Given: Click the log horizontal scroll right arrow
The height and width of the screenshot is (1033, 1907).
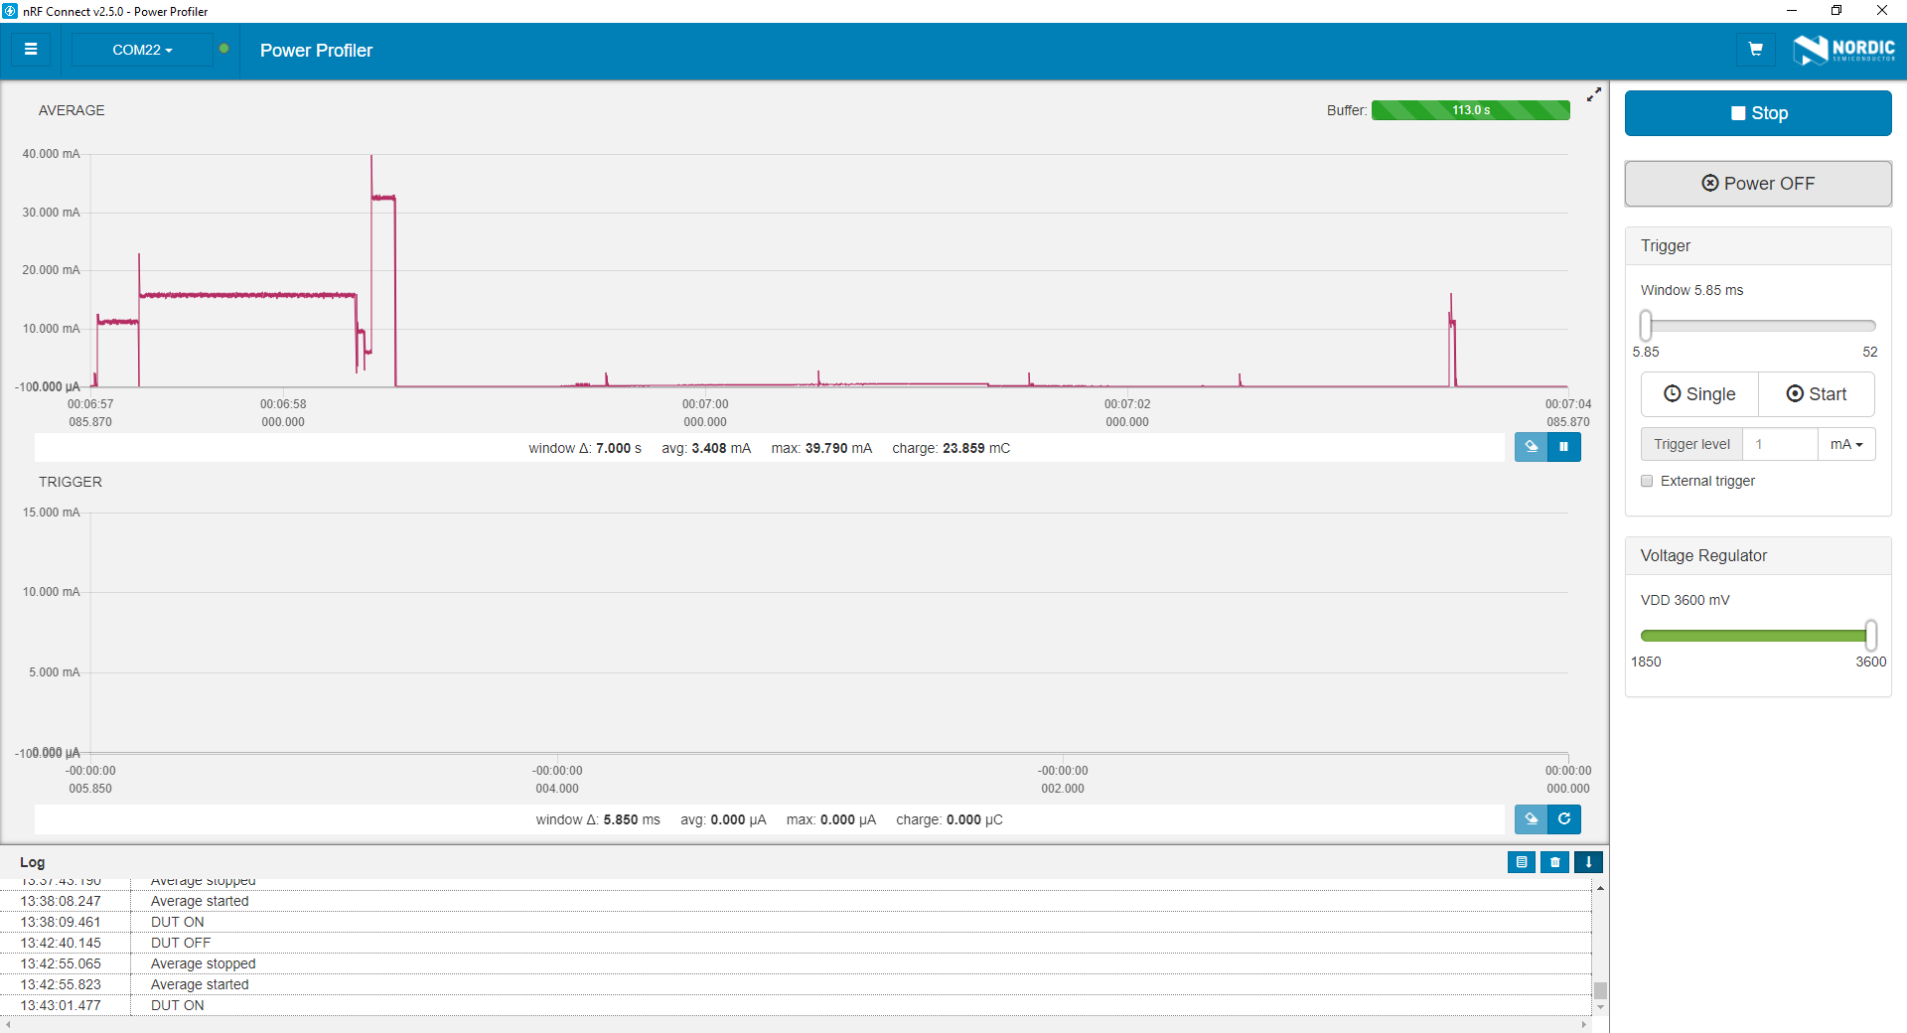Looking at the screenshot, I should [x=1585, y=1024].
